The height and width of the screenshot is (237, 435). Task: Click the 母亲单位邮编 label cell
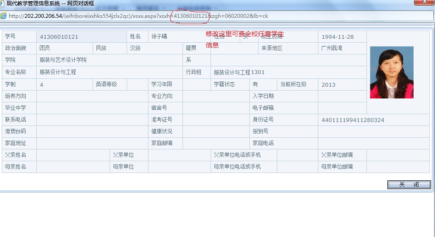[342, 167]
